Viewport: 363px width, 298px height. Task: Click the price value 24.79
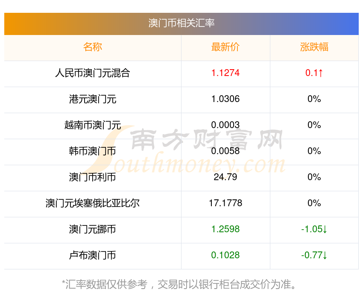click(x=225, y=177)
